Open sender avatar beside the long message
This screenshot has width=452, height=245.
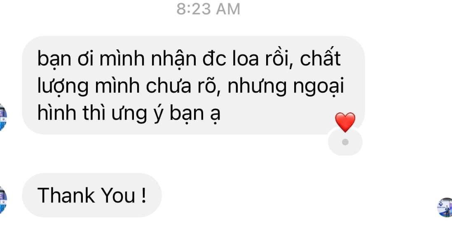3,118
